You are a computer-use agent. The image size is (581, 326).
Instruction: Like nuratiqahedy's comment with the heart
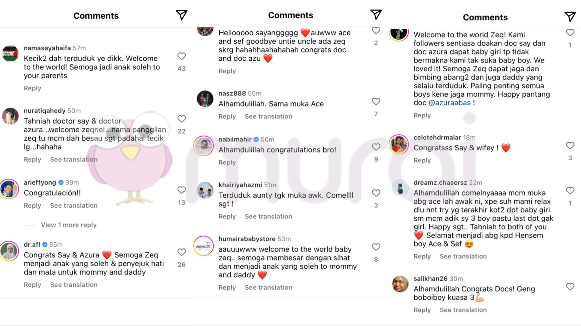click(182, 119)
